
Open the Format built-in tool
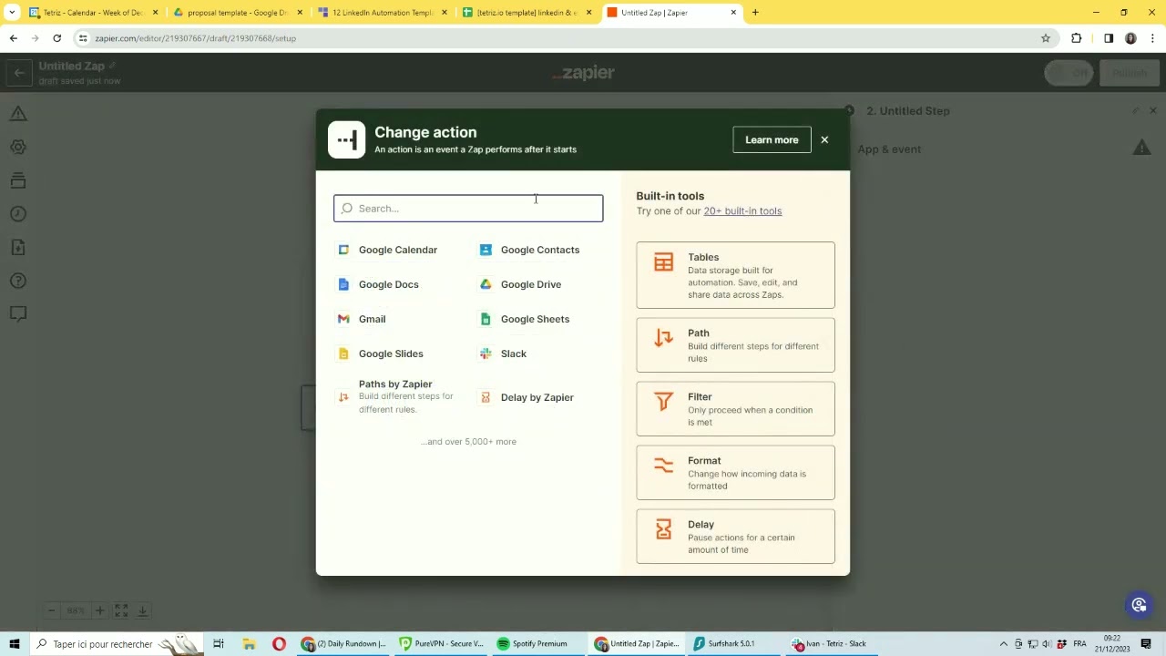[735, 473]
